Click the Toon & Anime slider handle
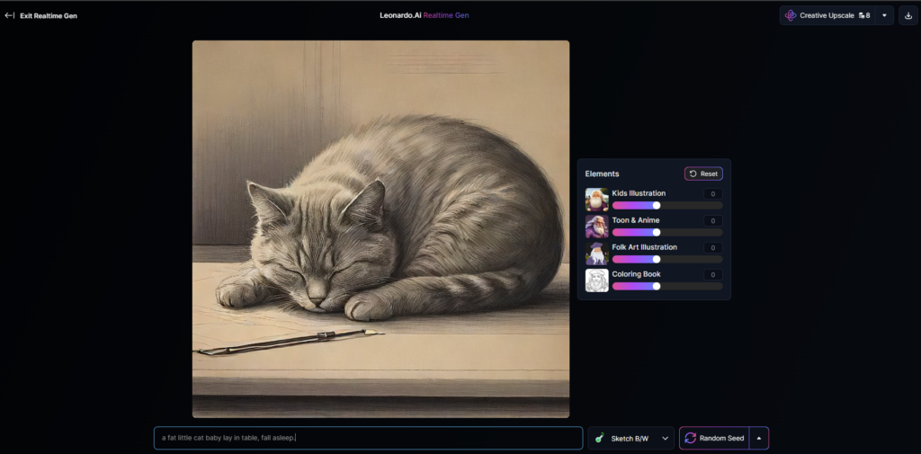Screen dimensions: 921x454 click(657, 232)
